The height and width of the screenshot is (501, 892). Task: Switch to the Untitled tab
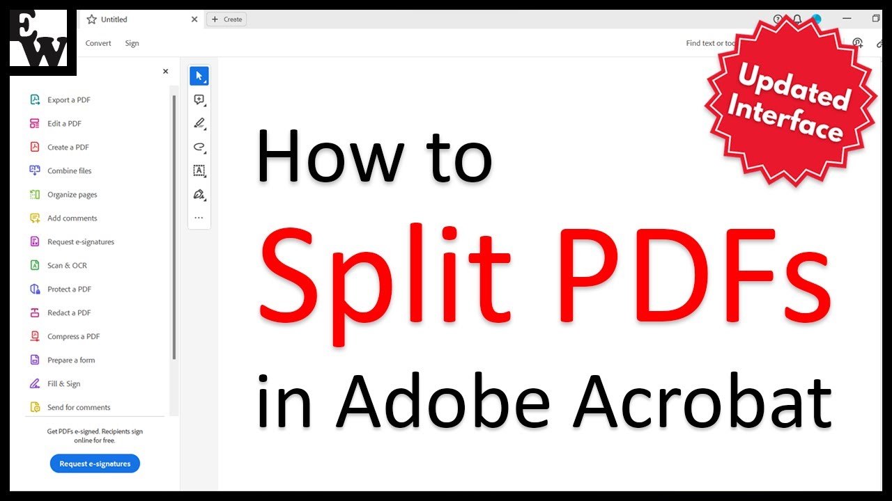[x=141, y=19]
